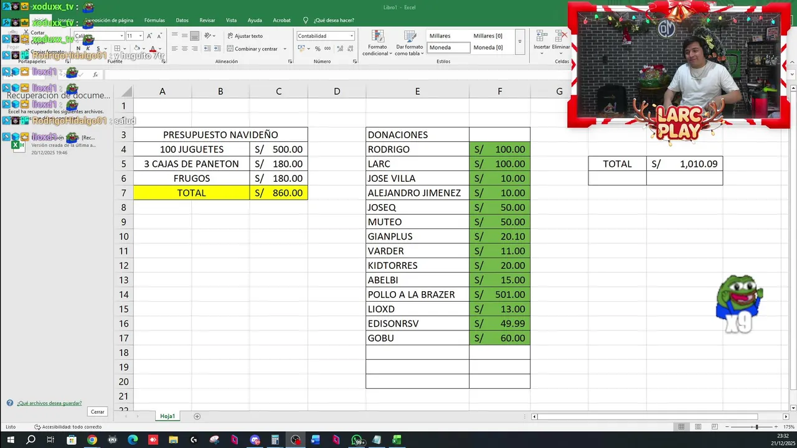
Task: Open the Fórmulas ribbon tab
Action: coord(154,20)
